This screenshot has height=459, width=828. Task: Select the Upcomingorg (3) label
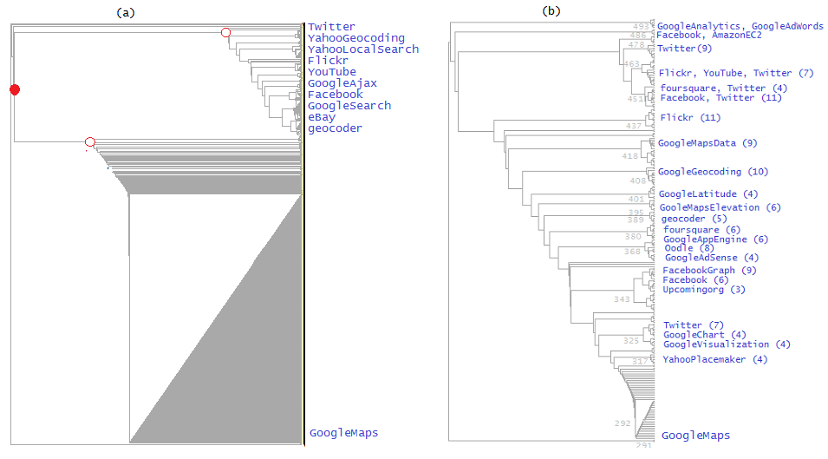click(x=704, y=290)
